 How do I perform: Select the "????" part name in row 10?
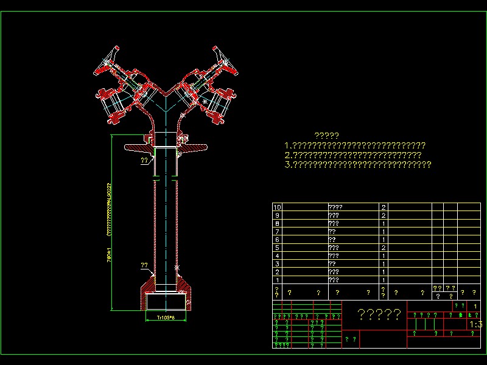click(x=335, y=207)
